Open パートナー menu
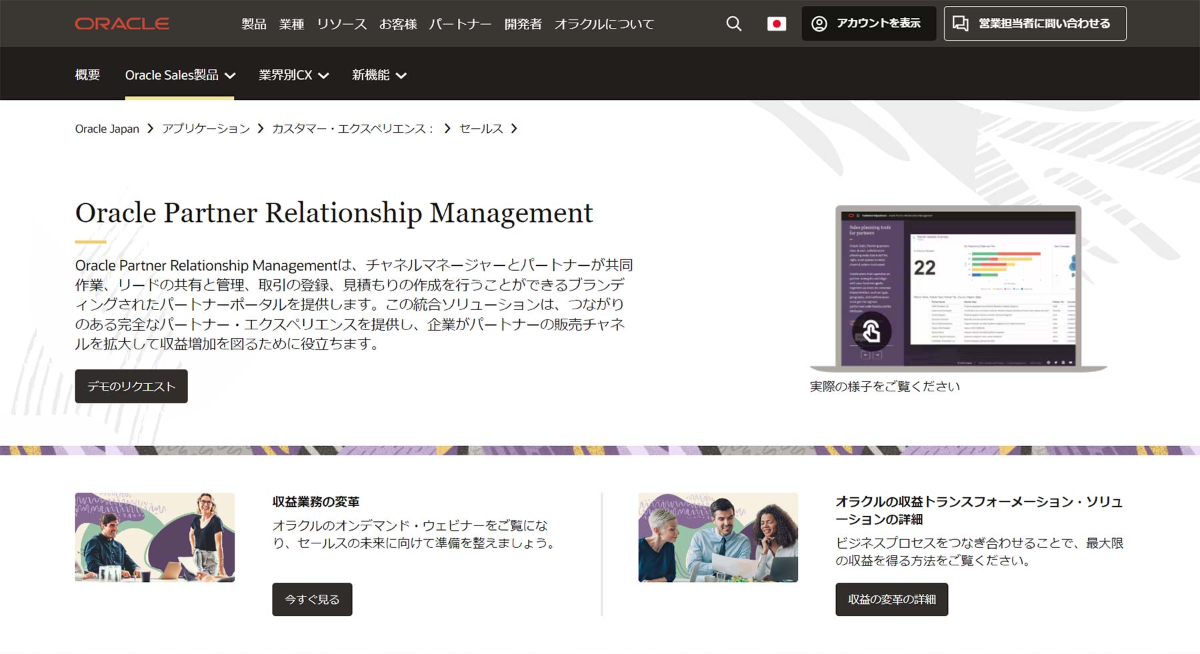Image resolution: width=1200 pixels, height=654 pixels. [460, 24]
